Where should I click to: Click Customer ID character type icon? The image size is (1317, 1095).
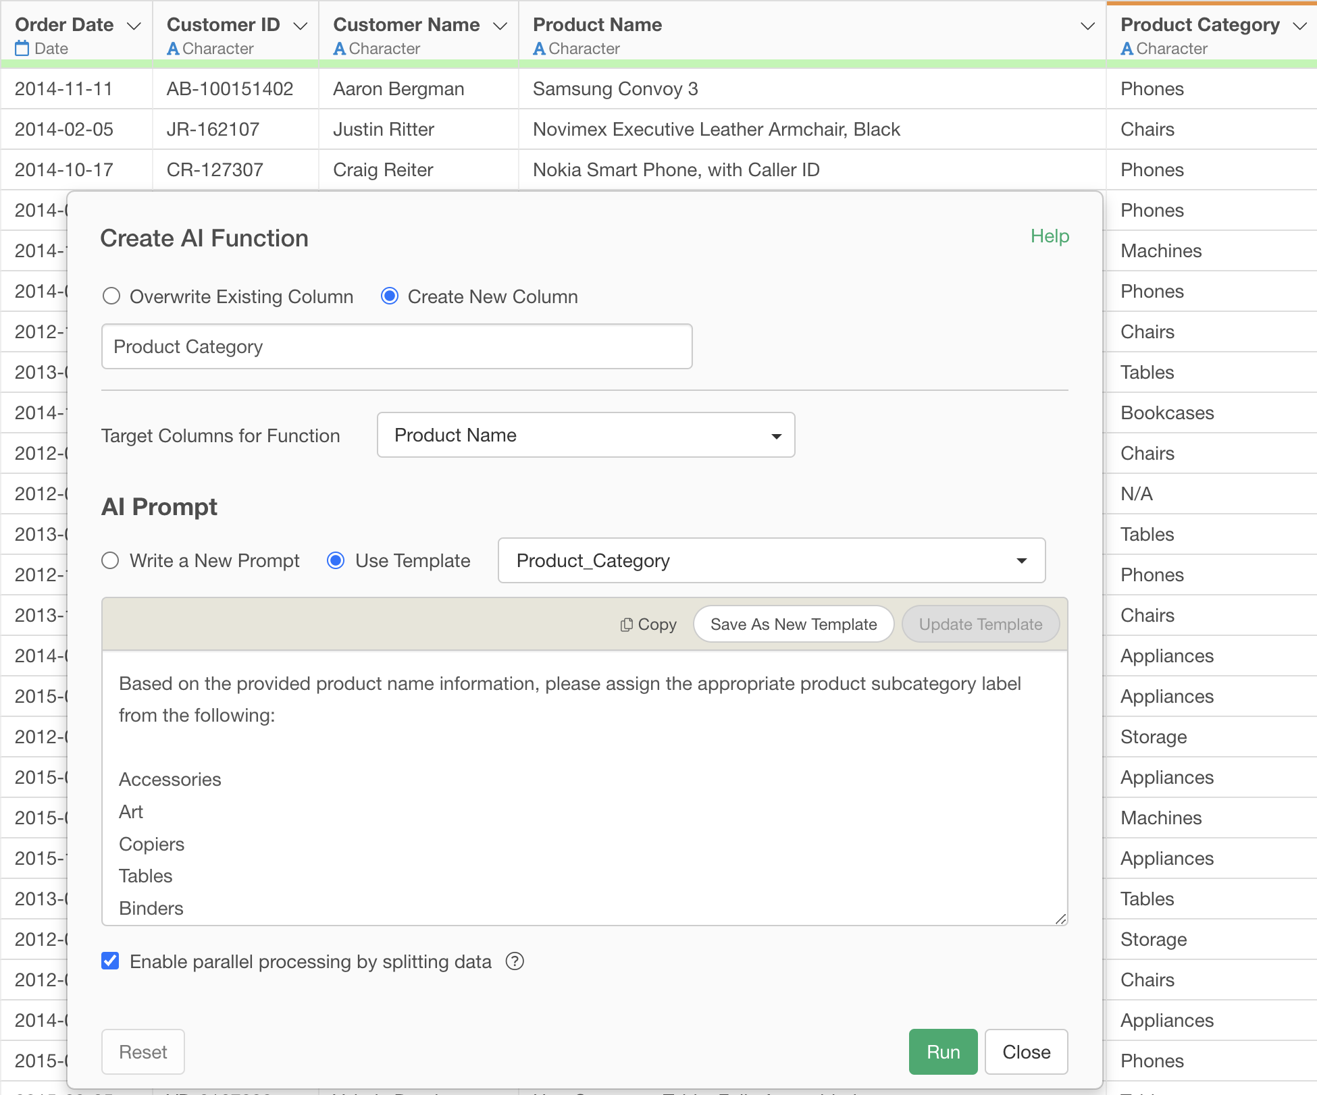pyautogui.click(x=173, y=49)
